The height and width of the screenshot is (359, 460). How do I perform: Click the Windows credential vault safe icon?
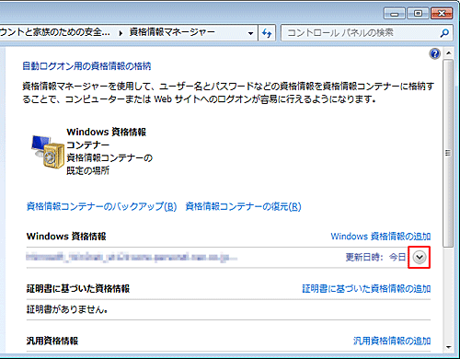(x=48, y=152)
